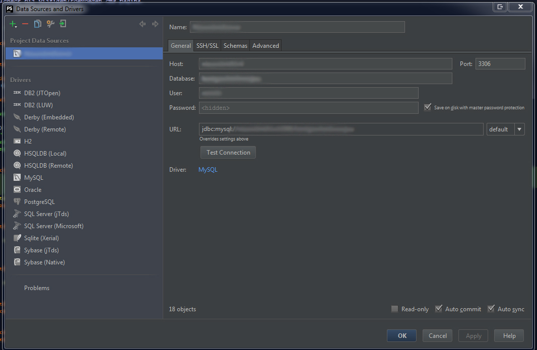The height and width of the screenshot is (350, 537).
Task: Import data sources icon in toolbar
Action: [63, 24]
